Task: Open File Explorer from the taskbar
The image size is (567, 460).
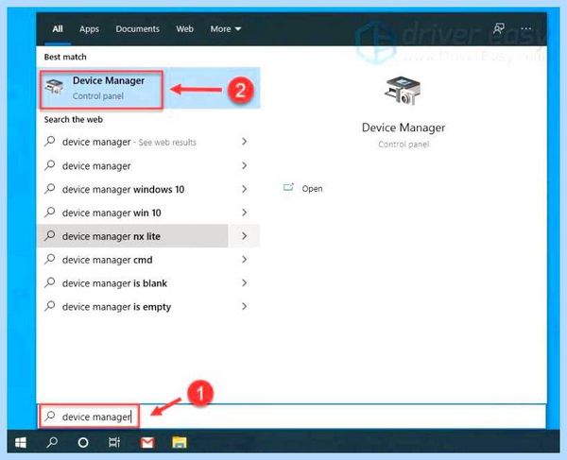Action: pos(179,442)
